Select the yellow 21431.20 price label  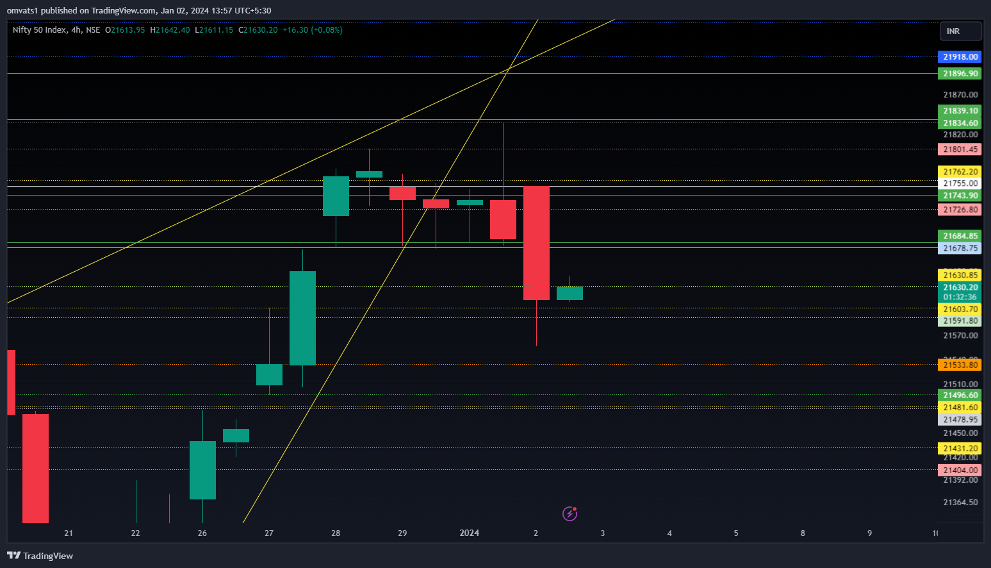pyautogui.click(x=960, y=449)
